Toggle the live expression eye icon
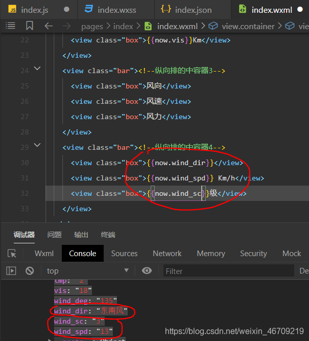This screenshot has height=341, width=309. [x=147, y=271]
